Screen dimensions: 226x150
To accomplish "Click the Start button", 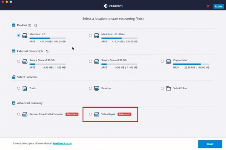I will pos(210,144).
